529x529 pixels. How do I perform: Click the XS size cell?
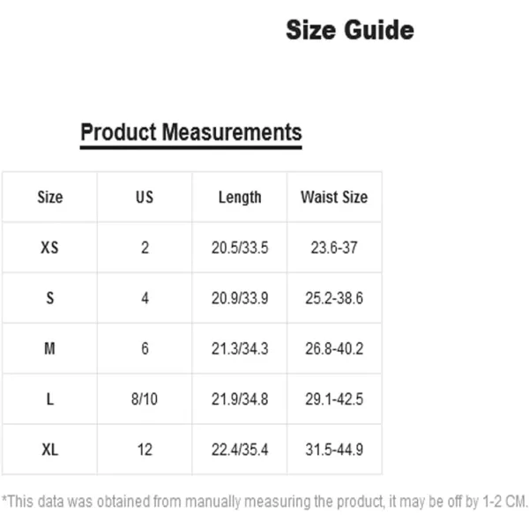tap(50, 248)
